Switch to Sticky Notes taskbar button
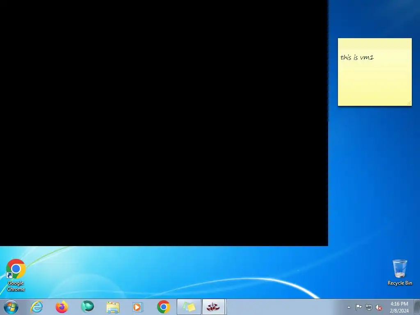Viewport: 420px width, 315px height. coord(189,307)
